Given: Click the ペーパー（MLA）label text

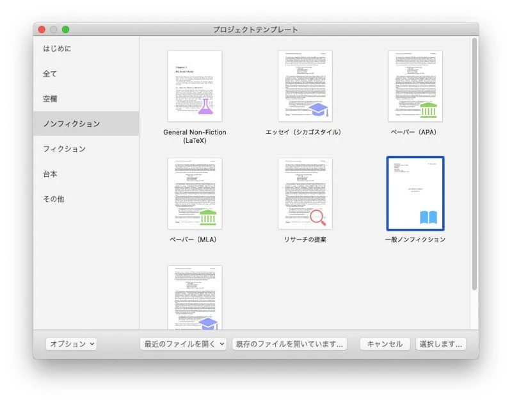Looking at the screenshot, I should point(193,240).
